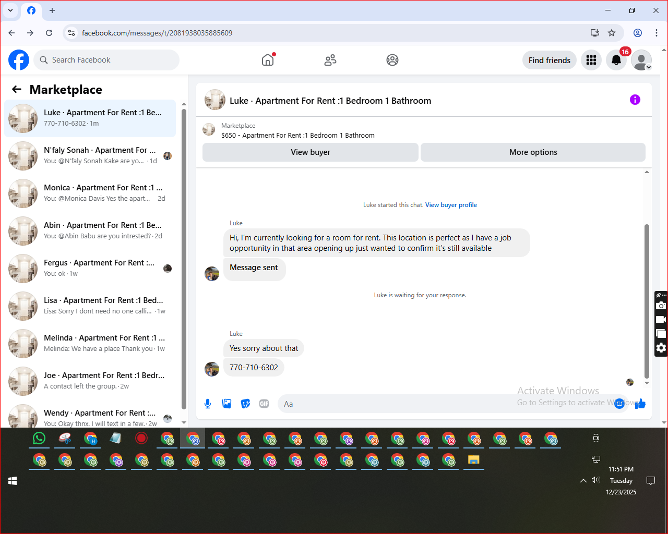Click Luke's avatar in chat header
Screen dimensions: 668x534
coord(215,100)
